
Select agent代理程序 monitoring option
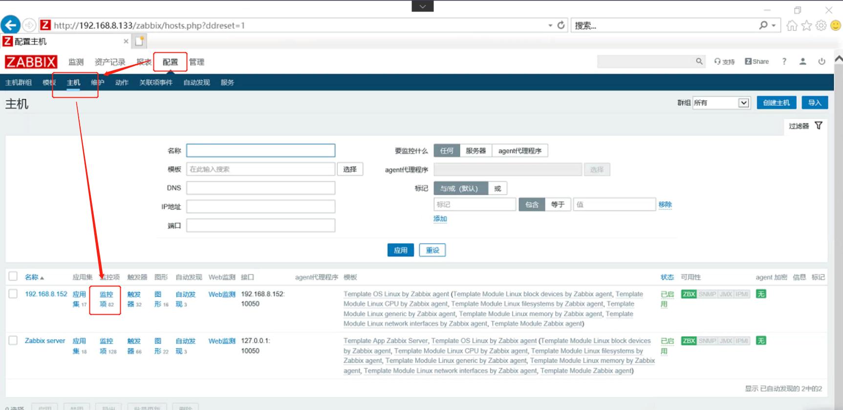tap(519, 151)
